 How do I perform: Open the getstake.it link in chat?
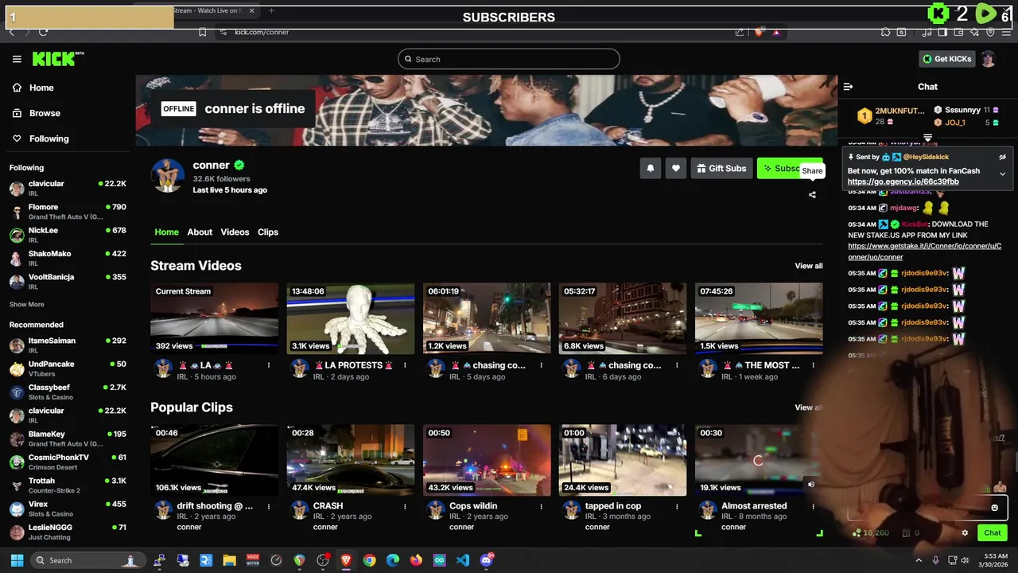coord(924,251)
